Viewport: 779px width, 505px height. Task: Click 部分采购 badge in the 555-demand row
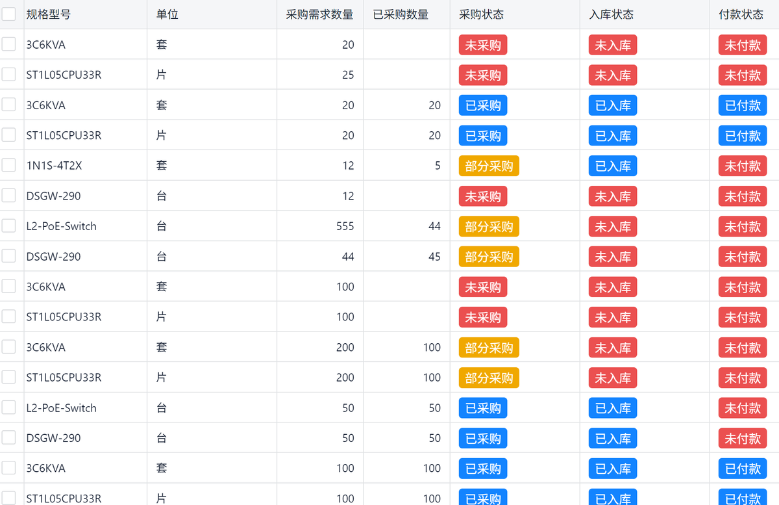(489, 226)
